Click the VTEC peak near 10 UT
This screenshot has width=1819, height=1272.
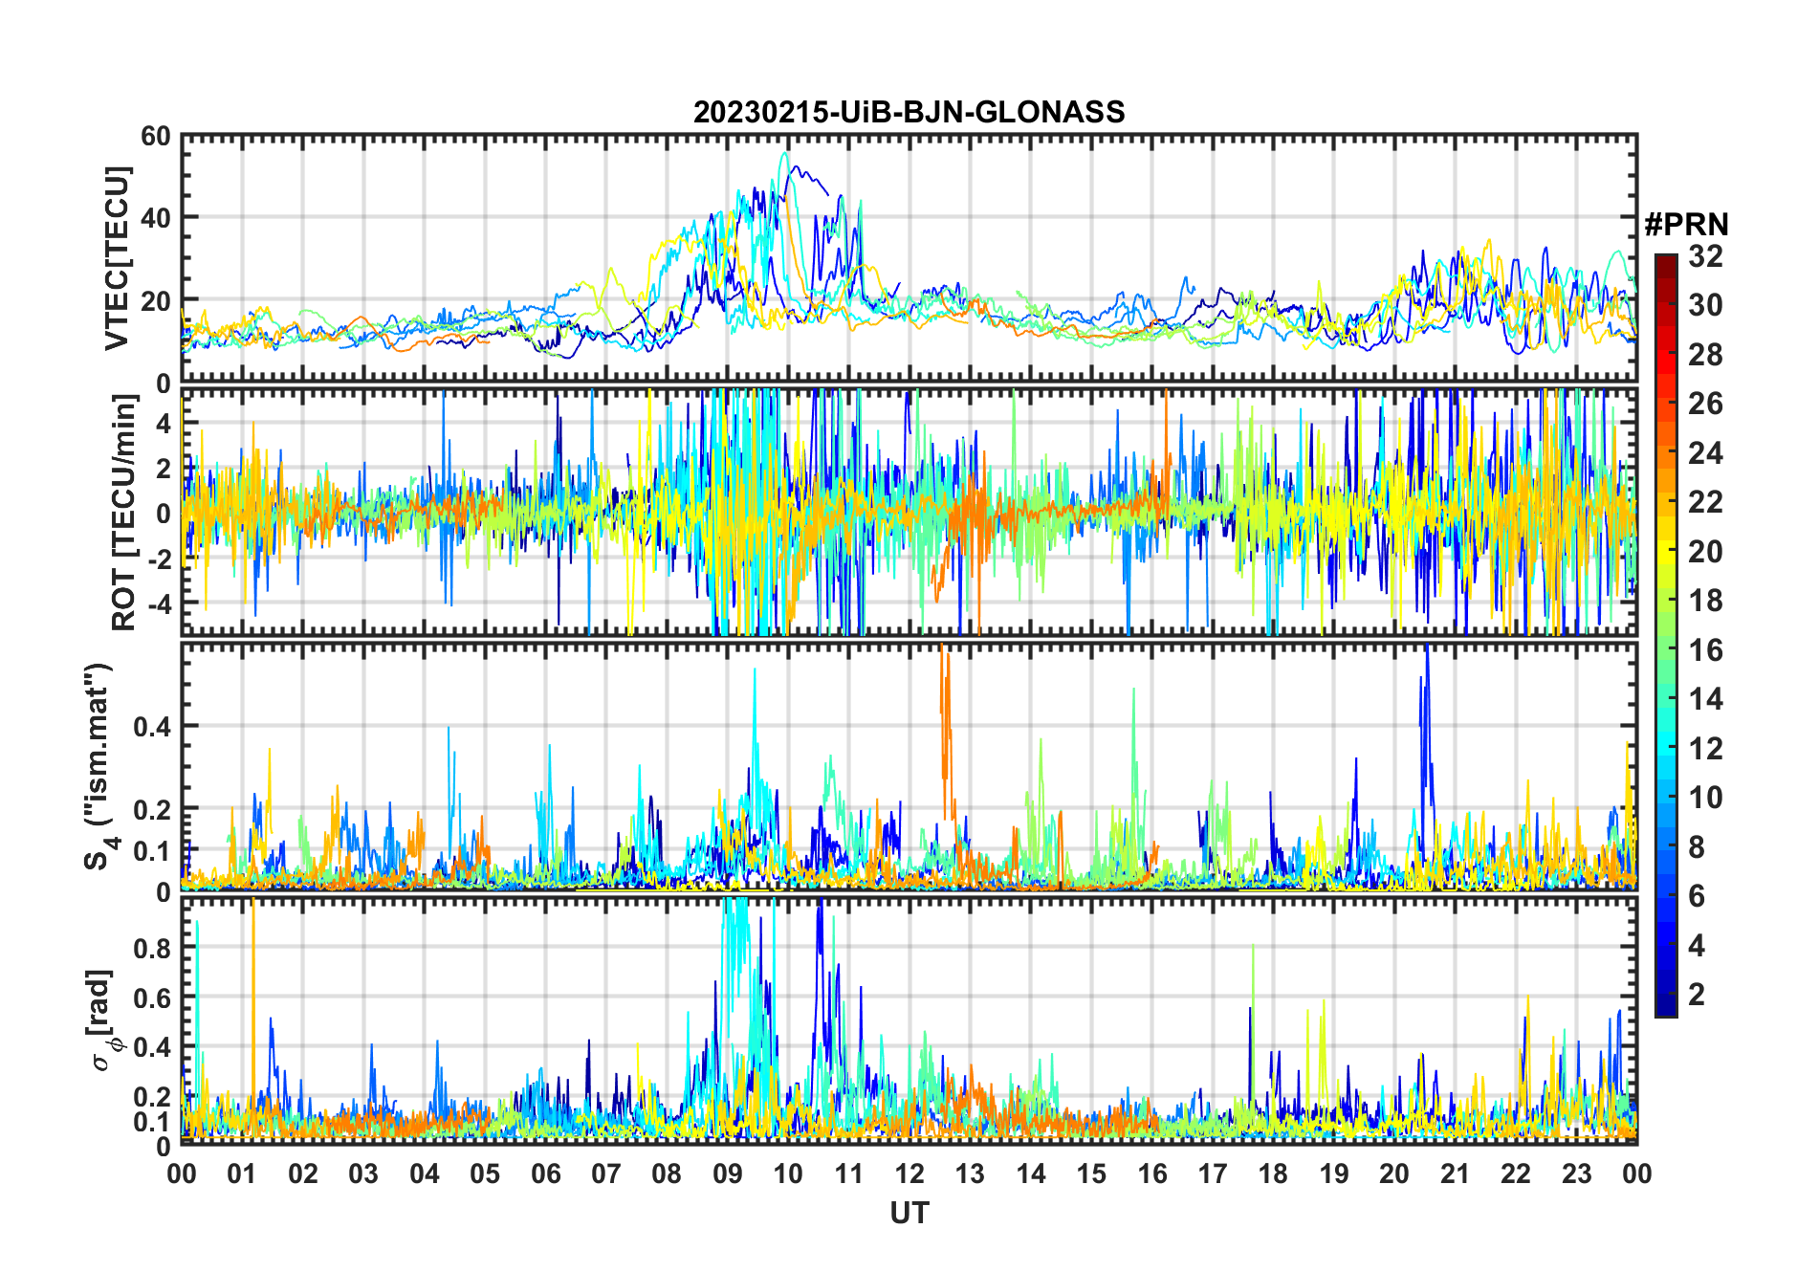(x=785, y=154)
